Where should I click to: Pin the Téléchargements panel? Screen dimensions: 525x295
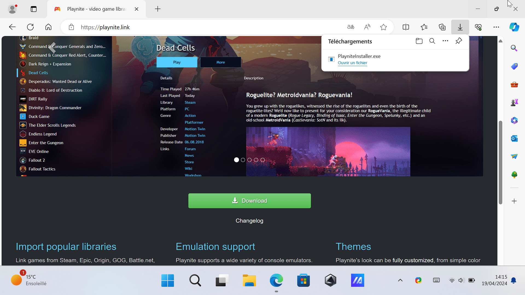coord(459,41)
